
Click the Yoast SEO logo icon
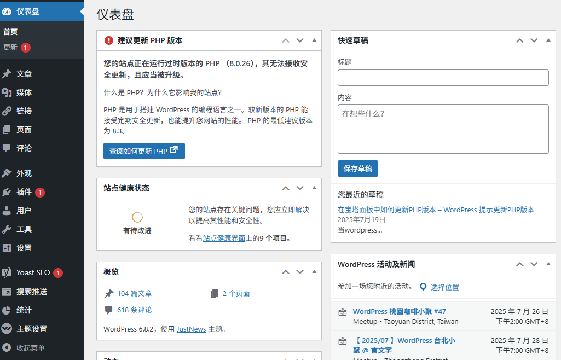click(x=7, y=273)
